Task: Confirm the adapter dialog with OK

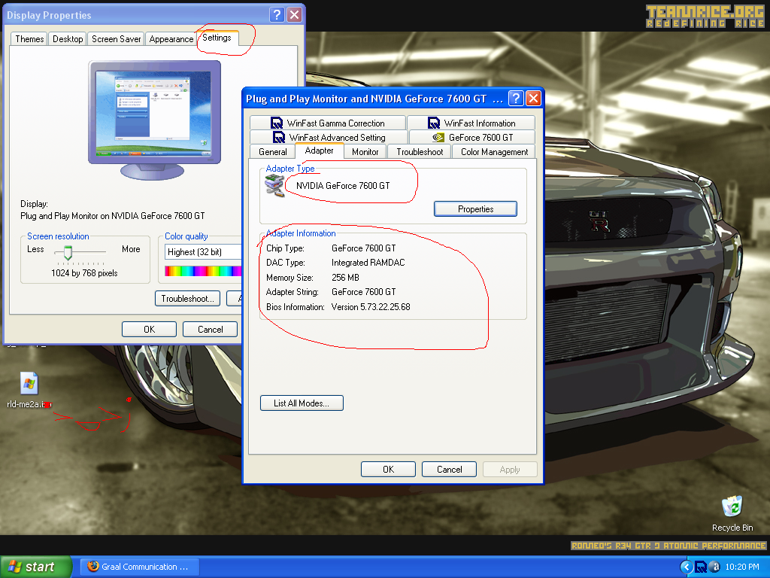Action: tap(388, 470)
